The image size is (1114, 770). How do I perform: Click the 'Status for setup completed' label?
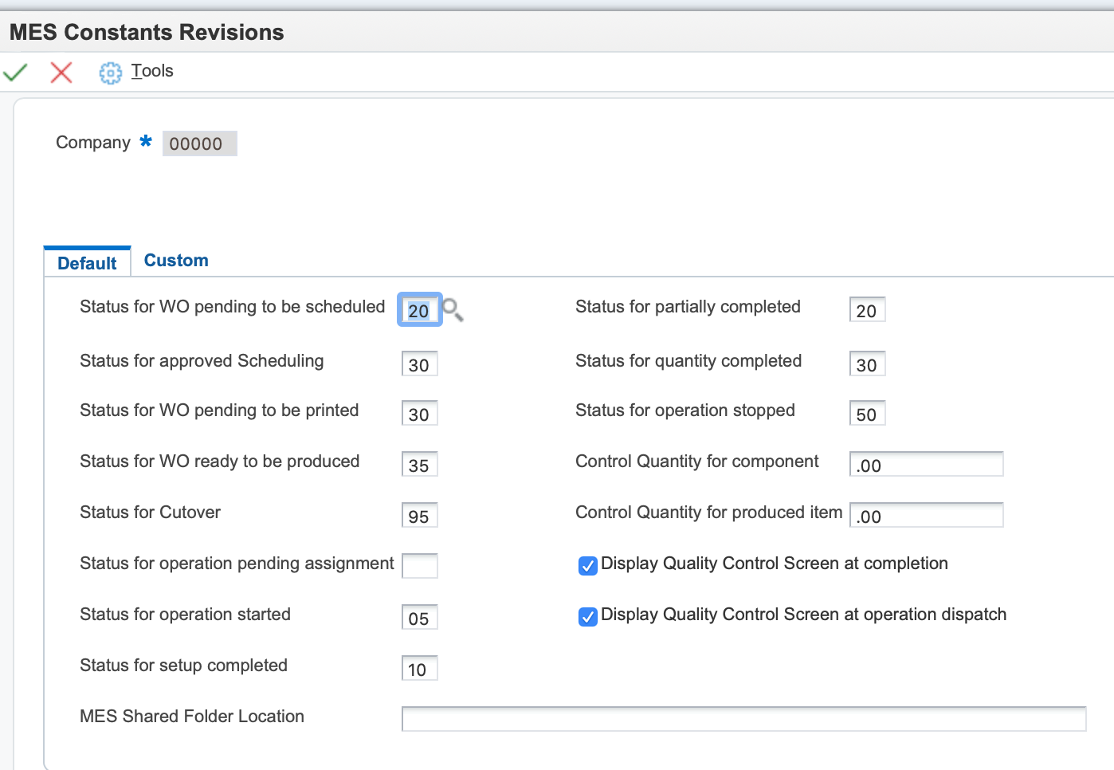coord(183,666)
